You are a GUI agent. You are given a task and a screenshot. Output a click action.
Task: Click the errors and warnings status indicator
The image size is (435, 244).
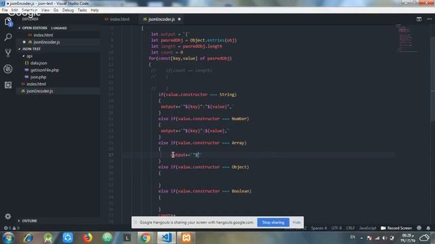click(12, 228)
